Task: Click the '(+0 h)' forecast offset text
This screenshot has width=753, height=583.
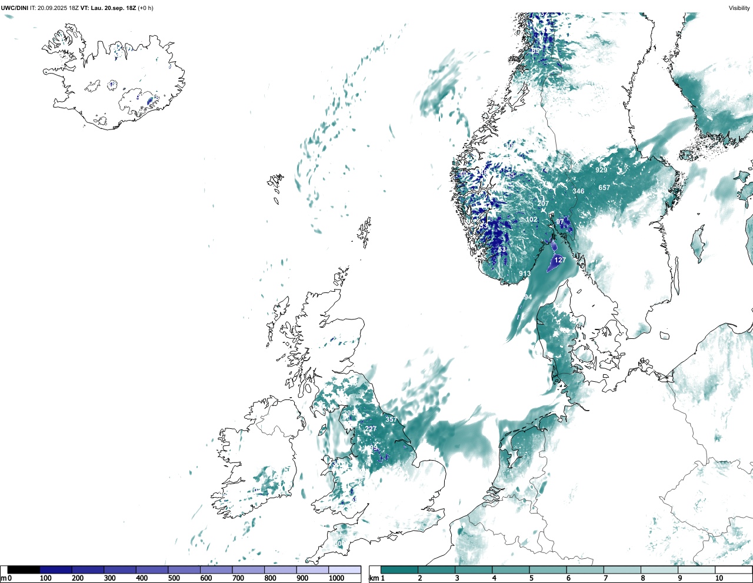Action: coord(145,8)
